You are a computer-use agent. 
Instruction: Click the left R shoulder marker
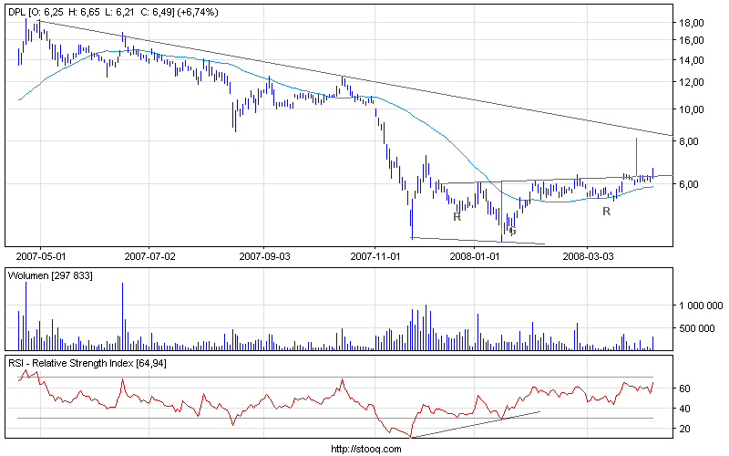click(x=457, y=217)
